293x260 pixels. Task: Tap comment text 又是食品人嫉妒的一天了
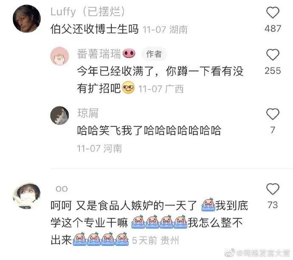(x=136, y=206)
